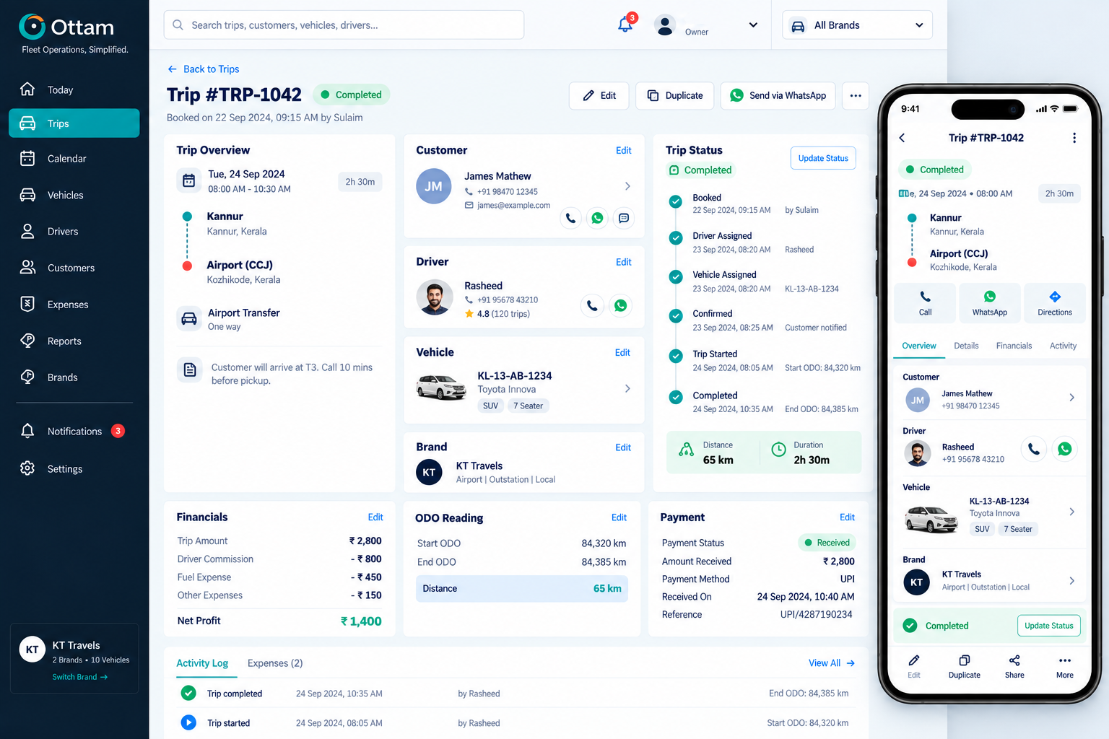This screenshot has height=739, width=1109.
Task: Open the notifications bell in the top bar
Action: click(625, 25)
